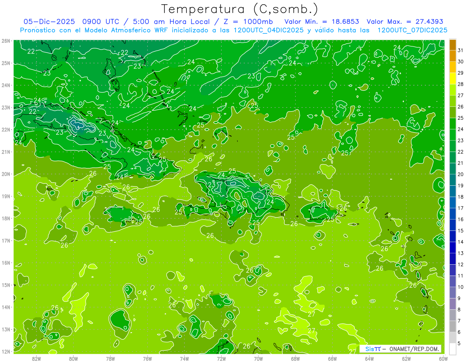
Task: Click legend scale value 29
Action: [x=461, y=73]
